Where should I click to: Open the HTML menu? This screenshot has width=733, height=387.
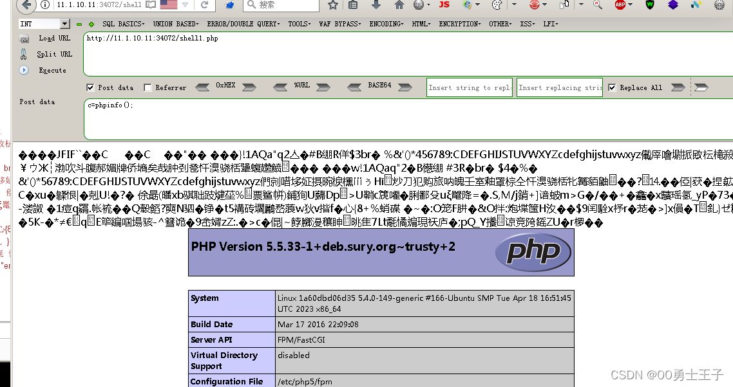tap(421, 24)
